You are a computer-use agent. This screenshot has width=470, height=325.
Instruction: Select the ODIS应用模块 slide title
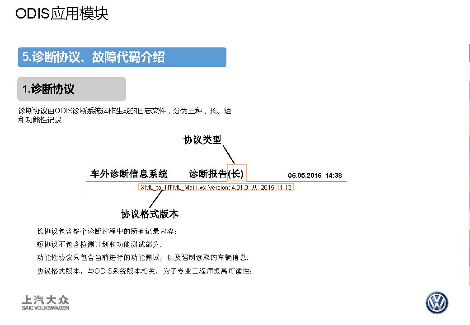pyautogui.click(x=61, y=14)
